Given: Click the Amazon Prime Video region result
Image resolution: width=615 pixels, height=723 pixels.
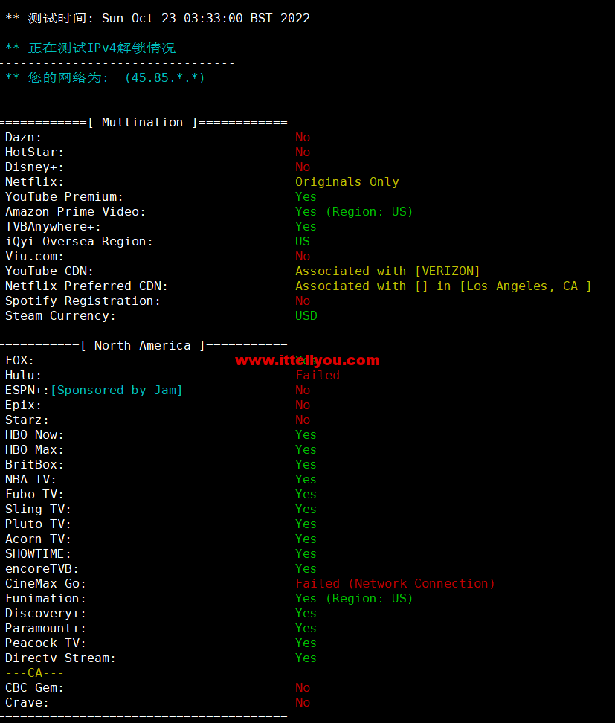Looking at the screenshot, I should point(354,212).
